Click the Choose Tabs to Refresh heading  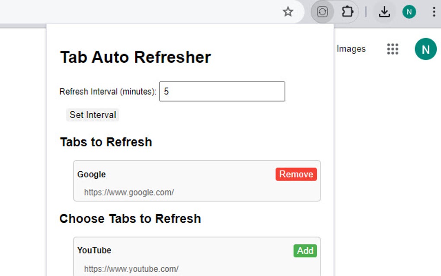130,219
